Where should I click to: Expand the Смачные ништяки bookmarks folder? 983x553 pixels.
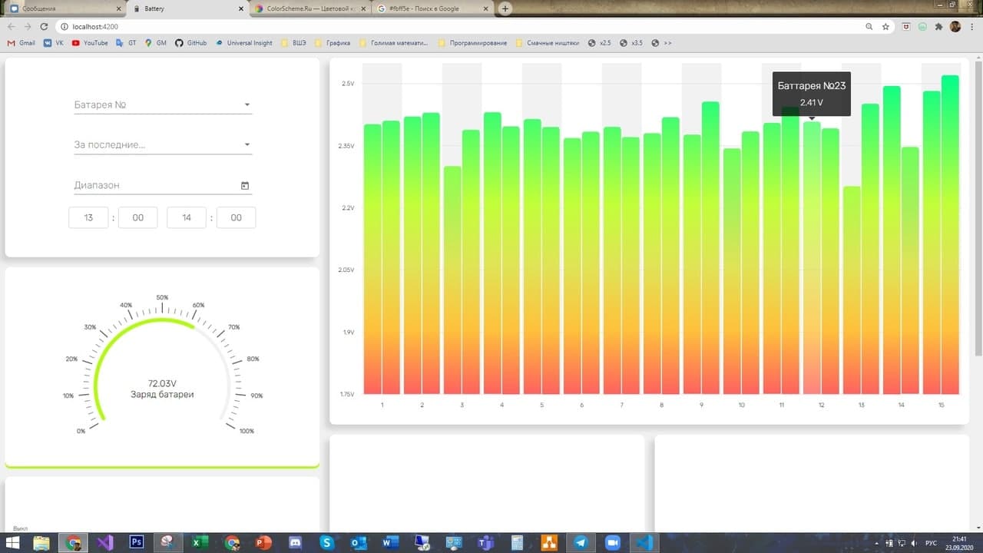pos(547,43)
